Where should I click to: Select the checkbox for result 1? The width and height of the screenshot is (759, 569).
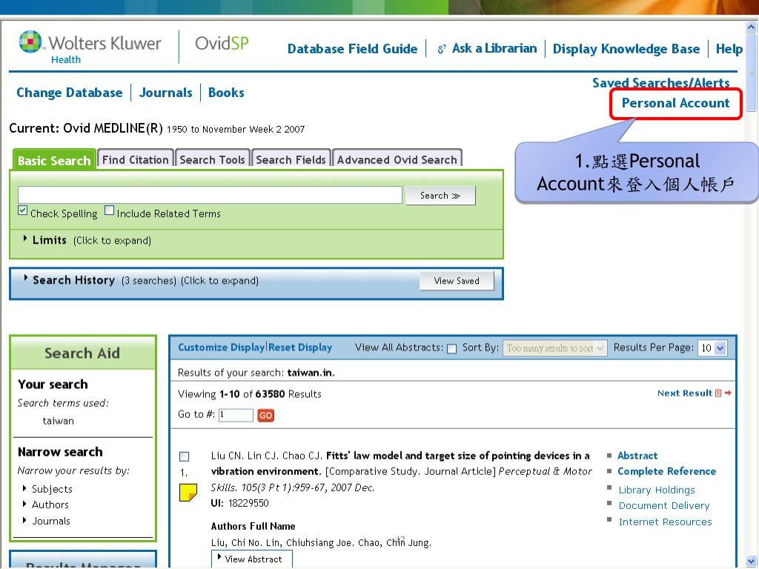(x=184, y=456)
